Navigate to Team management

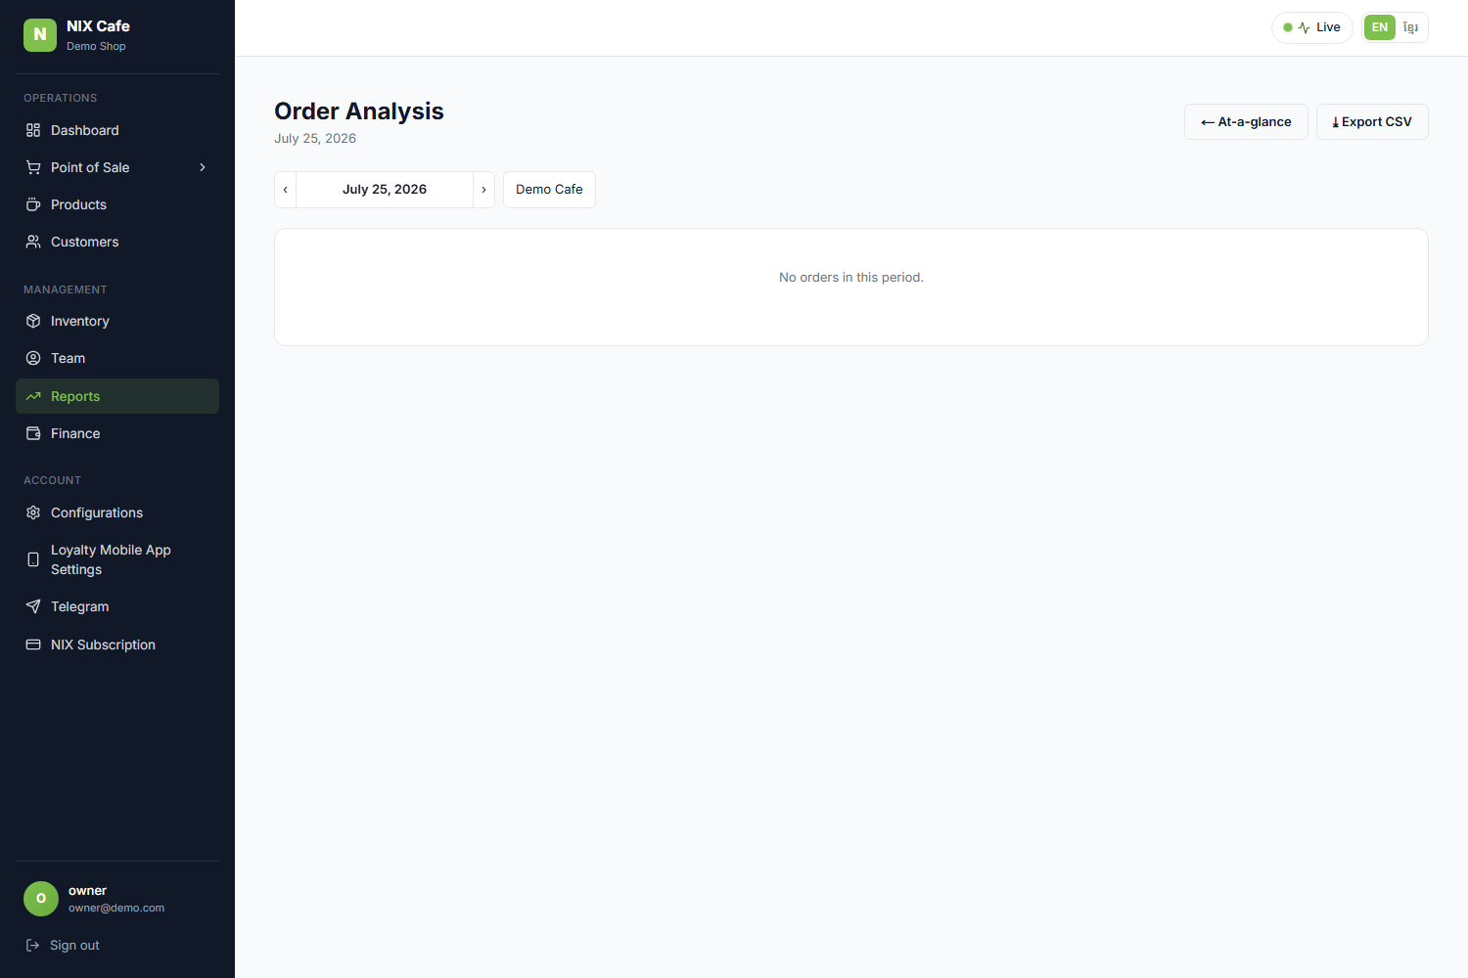pyautogui.click(x=117, y=358)
